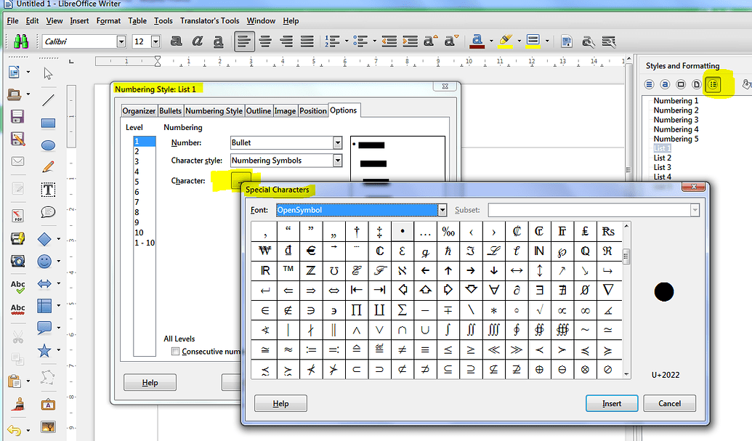Viewport: 752px width, 441px height.
Task: Select the Character Styles icon
Action: coord(665,84)
